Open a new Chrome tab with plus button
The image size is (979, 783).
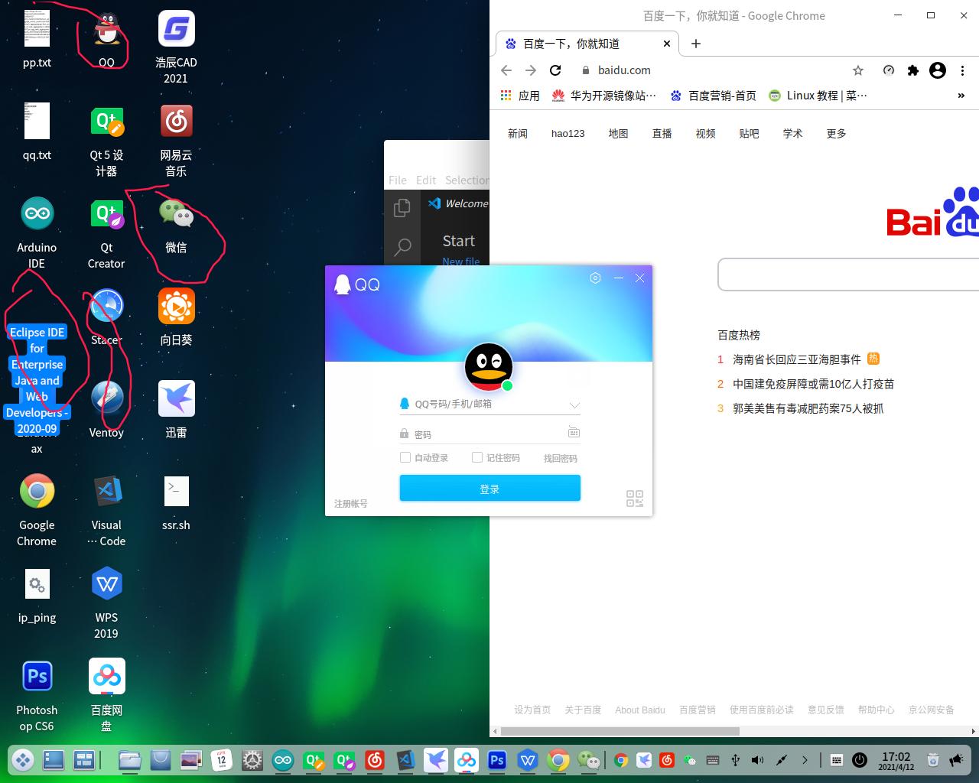tap(695, 44)
